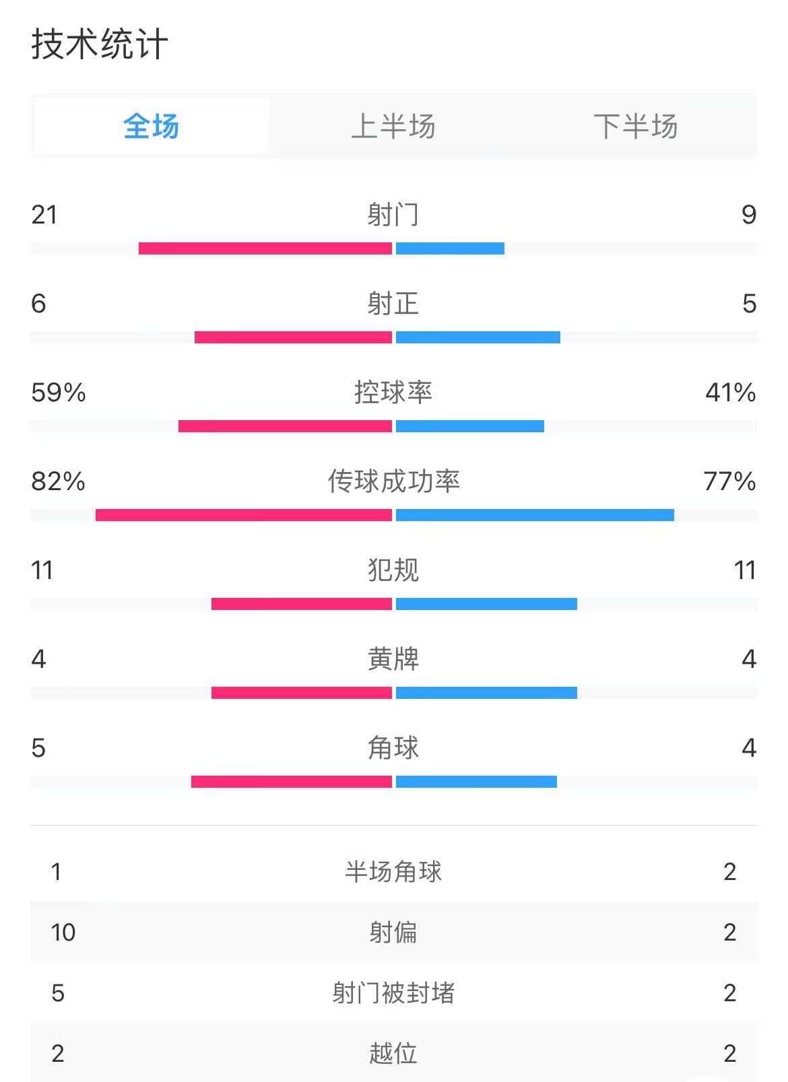This screenshot has height=1082, width=788.
Task: Select the 射门被封堵 row label
Action: coord(393,993)
